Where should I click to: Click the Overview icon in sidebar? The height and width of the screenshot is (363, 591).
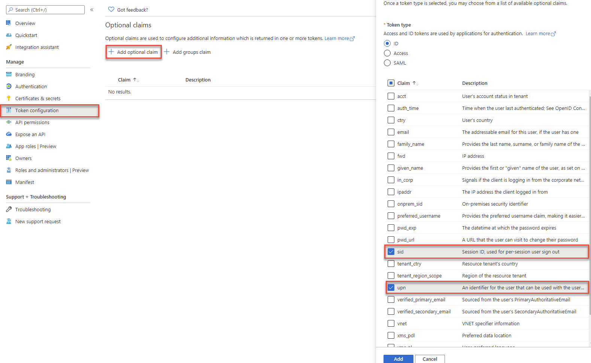tap(9, 23)
